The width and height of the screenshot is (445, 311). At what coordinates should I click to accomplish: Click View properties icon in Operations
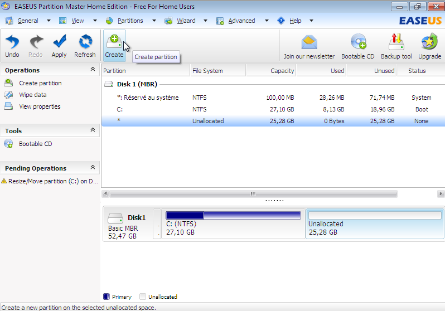(x=8, y=106)
